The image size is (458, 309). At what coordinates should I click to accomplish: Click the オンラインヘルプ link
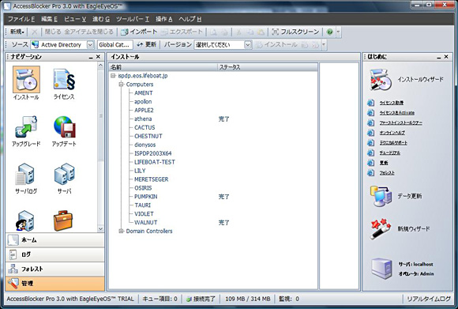(392, 133)
